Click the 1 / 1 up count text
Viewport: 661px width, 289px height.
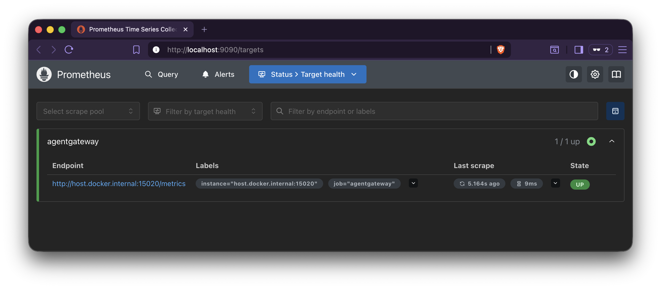click(567, 141)
